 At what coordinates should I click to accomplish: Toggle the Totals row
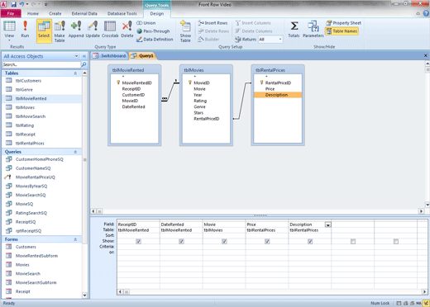[294, 29]
